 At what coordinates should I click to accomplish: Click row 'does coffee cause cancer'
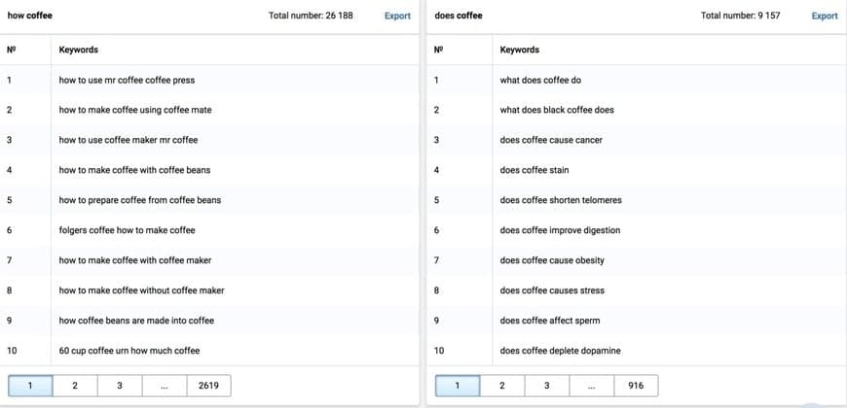551,140
